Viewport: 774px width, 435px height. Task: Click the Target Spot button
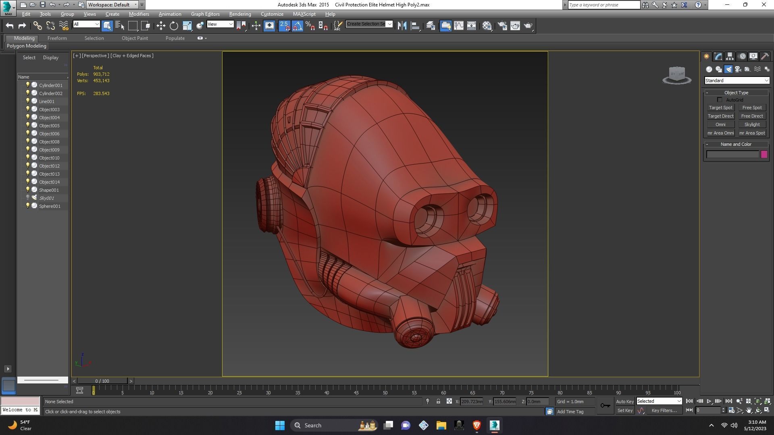(x=720, y=108)
